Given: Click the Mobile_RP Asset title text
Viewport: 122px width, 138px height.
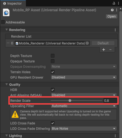Looking at the screenshot, I should [x=55, y=10].
